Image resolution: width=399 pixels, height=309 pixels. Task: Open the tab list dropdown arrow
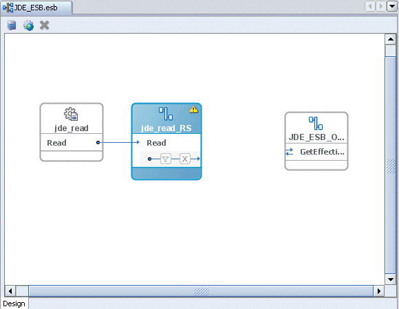pos(392,6)
